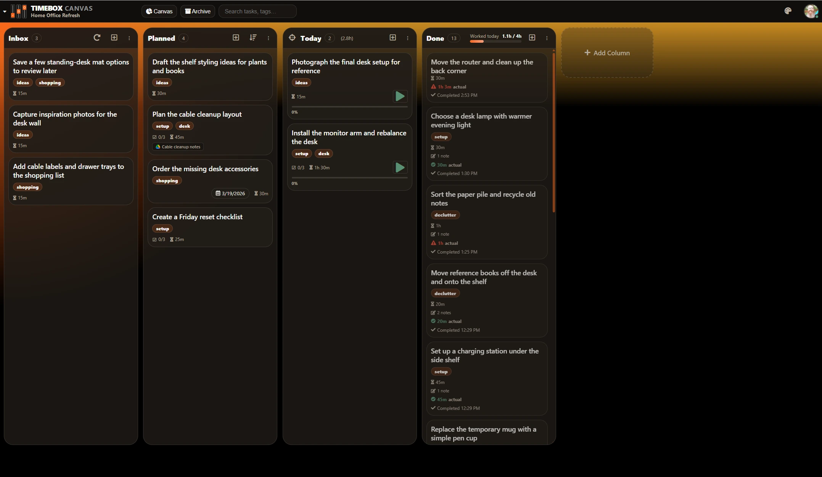Focus the Search tasks, tags field
Screen dimensions: 822x477
click(x=257, y=11)
